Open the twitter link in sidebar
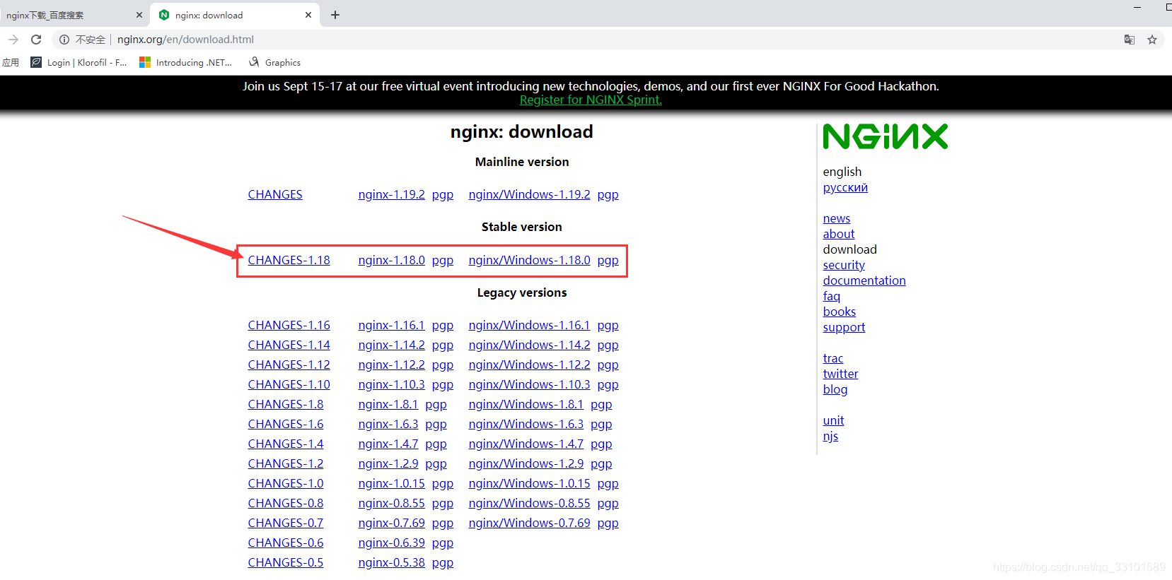The height and width of the screenshot is (580, 1172). click(840, 374)
